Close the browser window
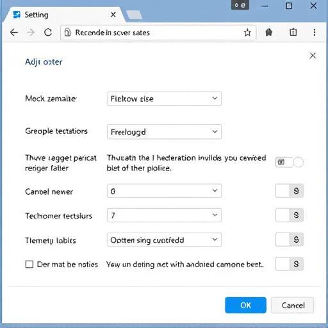 [313, 6]
